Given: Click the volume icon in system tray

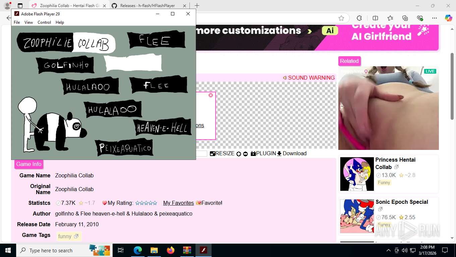Looking at the screenshot, I should (x=405, y=250).
